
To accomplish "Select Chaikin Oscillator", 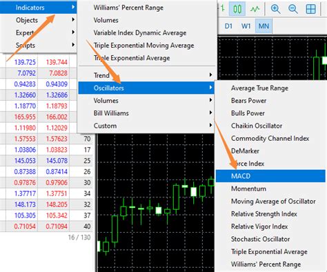I will (x=270, y=126).
